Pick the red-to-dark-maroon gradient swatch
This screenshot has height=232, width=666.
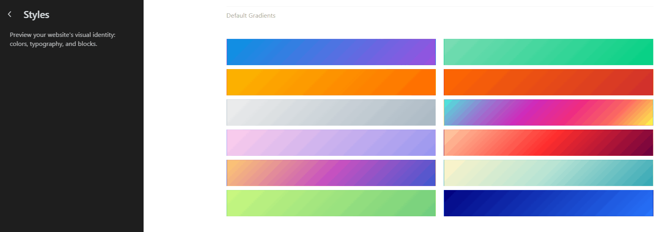pos(548,142)
